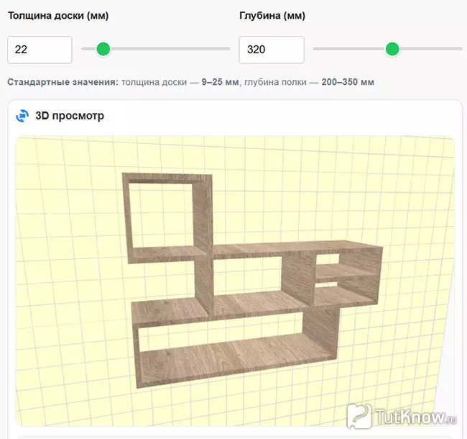Focus the depth field showing 320

272,50
